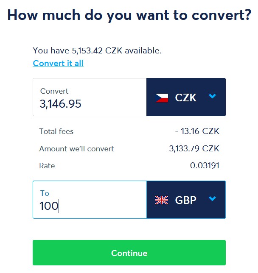Click the 13.16 CZK fee amount
Image resolution: width=258 pixels, height=273 pixels.
click(197, 131)
